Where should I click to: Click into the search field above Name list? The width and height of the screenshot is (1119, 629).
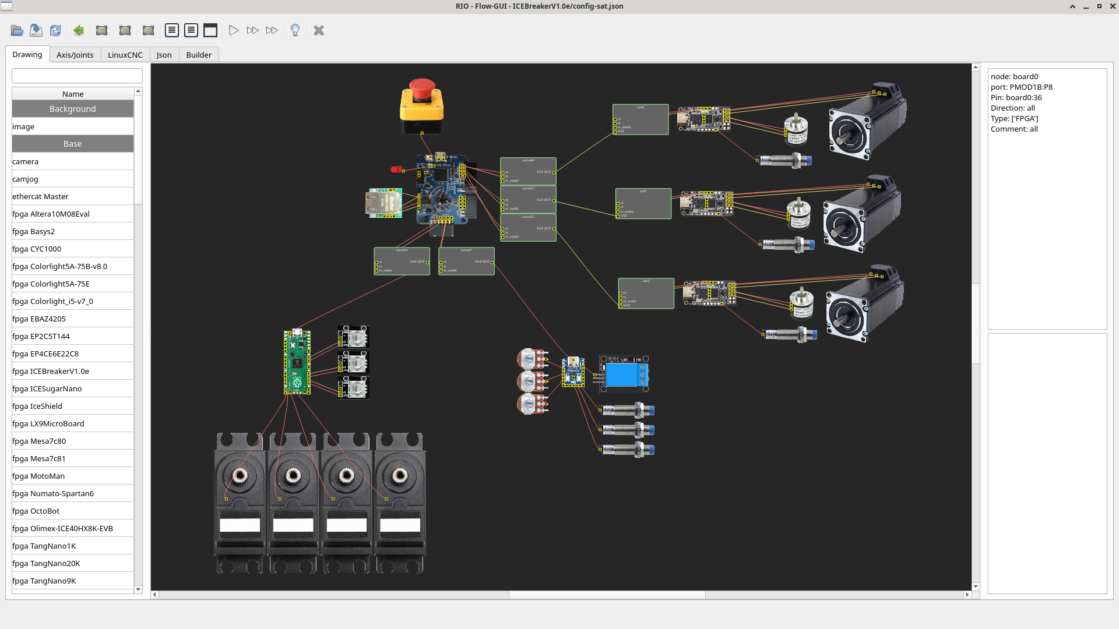pyautogui.click(x=77, y=76)
